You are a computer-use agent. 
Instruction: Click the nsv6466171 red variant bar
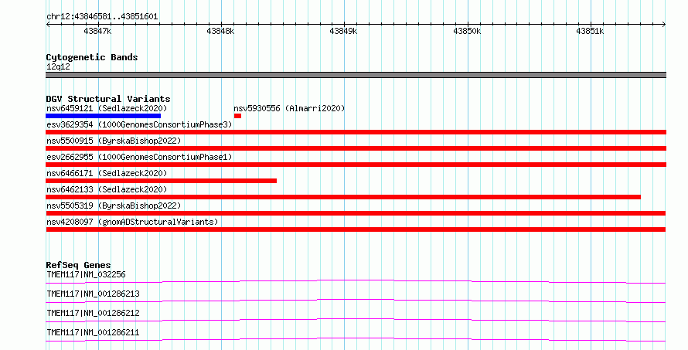coord(161,181)
